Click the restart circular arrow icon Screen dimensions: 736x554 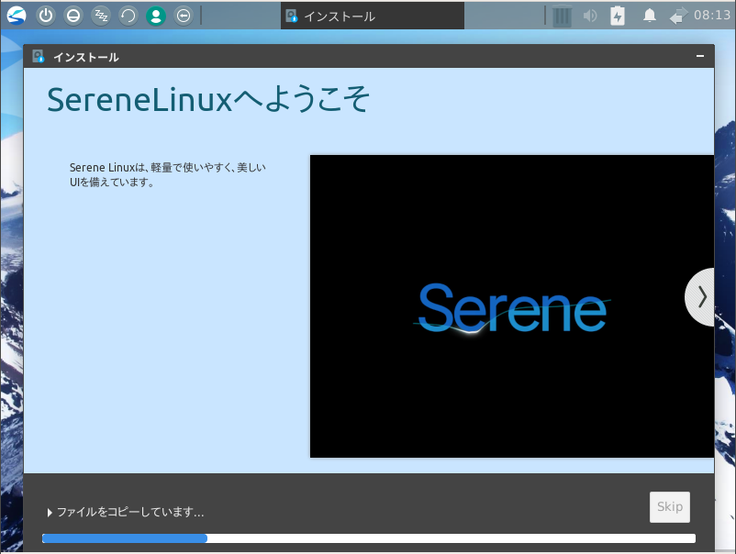tap(128, 16)
